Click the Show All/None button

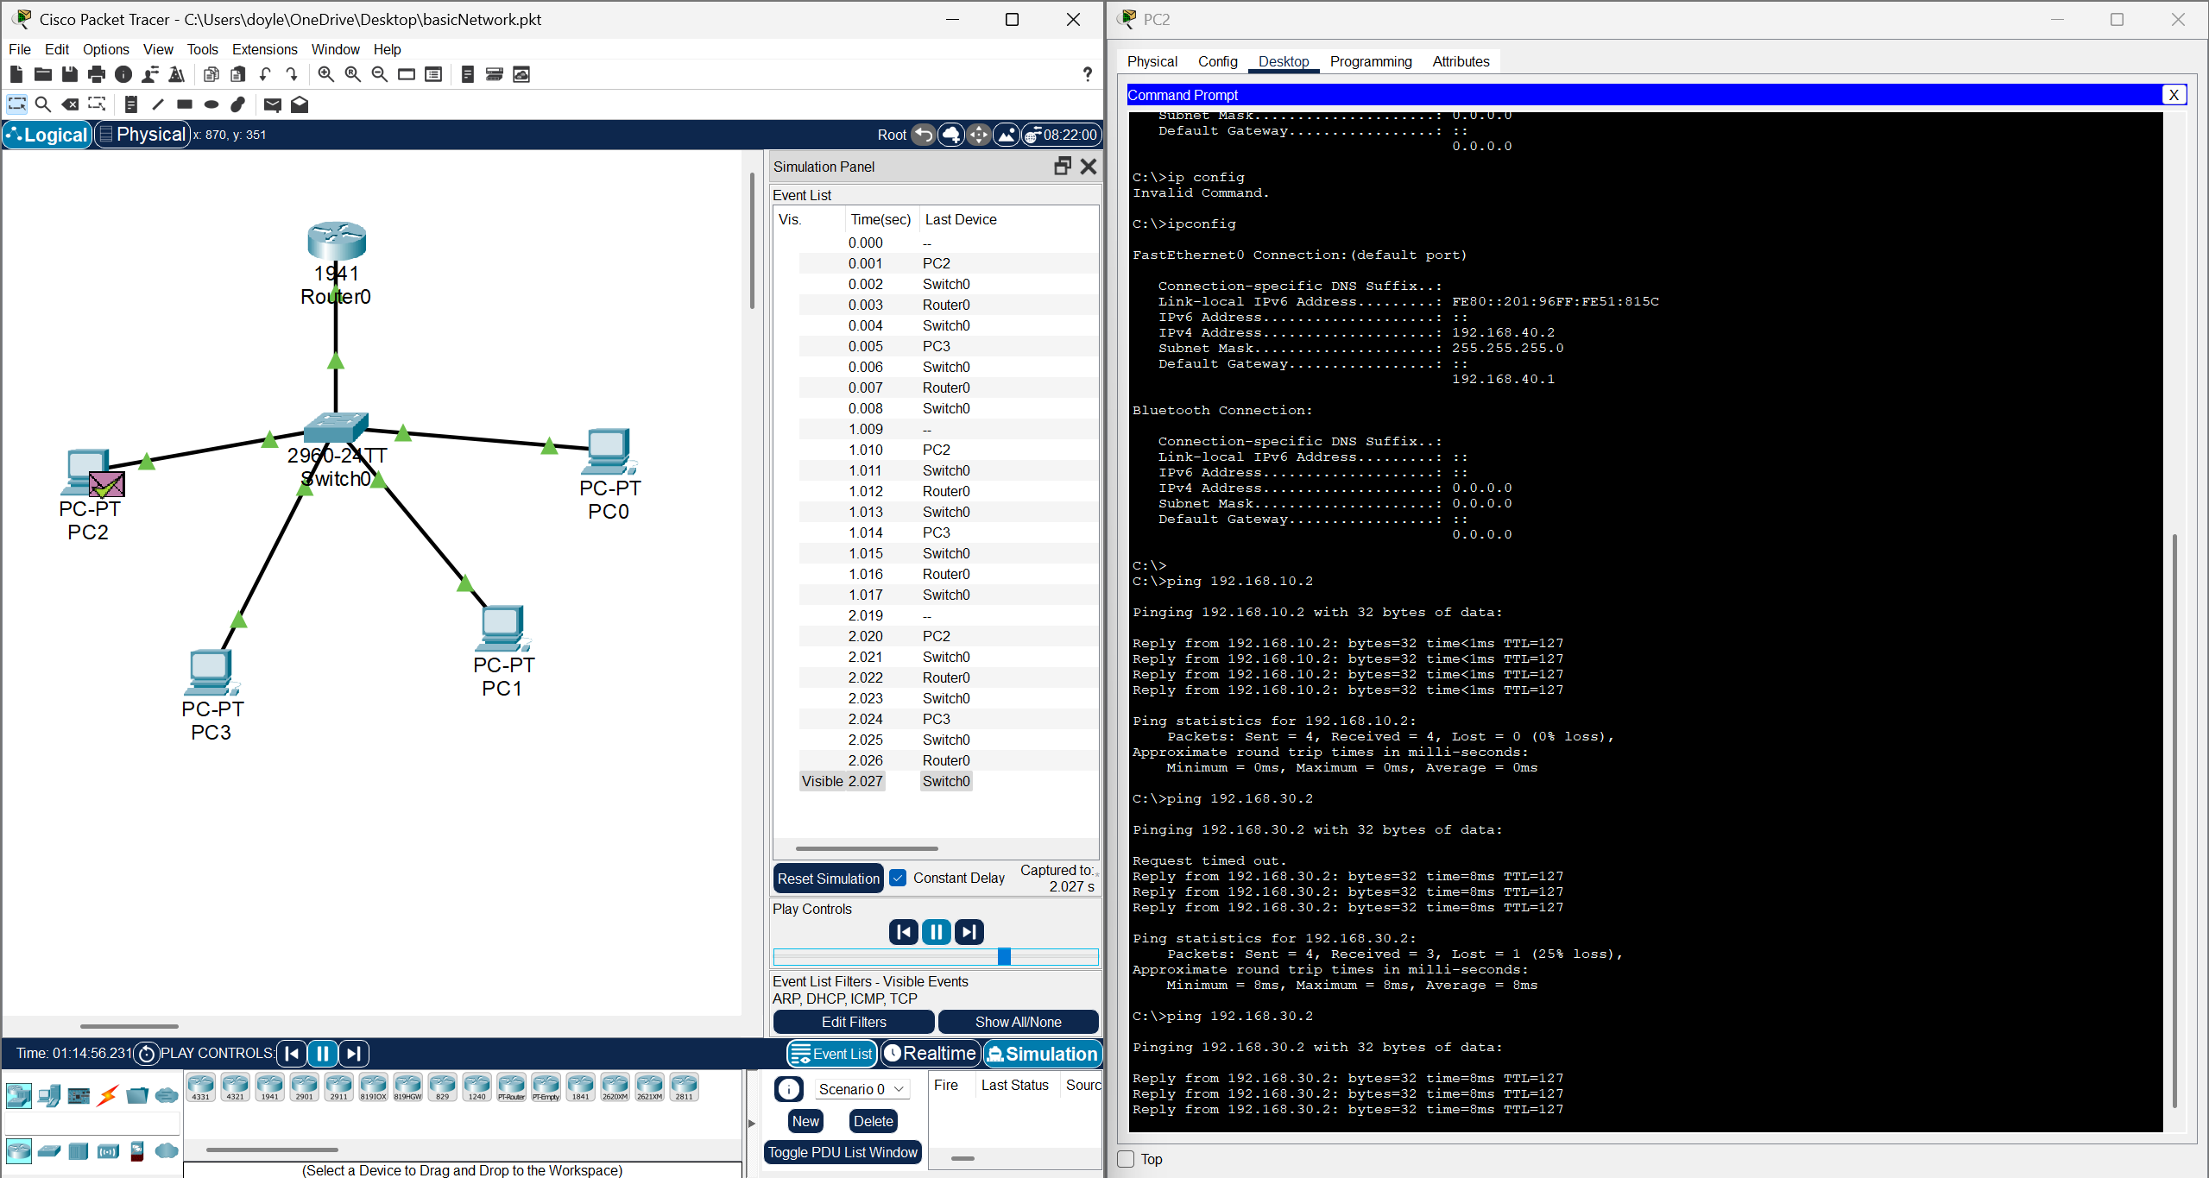tap(1018, 1022)
